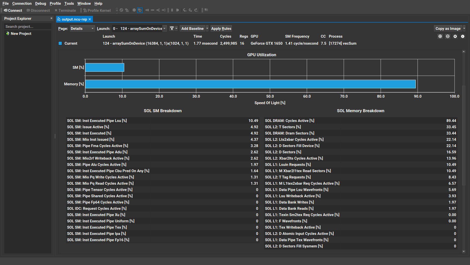Screen dimensions: 470x265
Task: Click the SM [%] utilization bar
Action: coord(105,68)
